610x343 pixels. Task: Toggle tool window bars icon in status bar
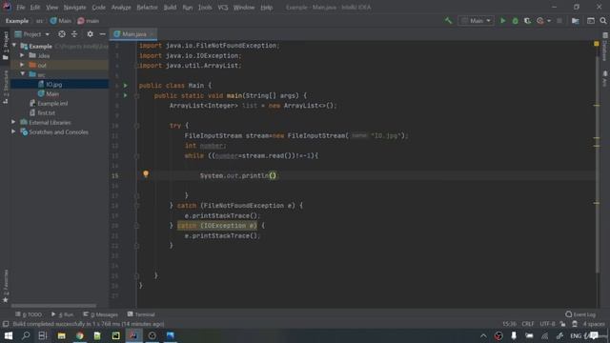pos(6,324)
